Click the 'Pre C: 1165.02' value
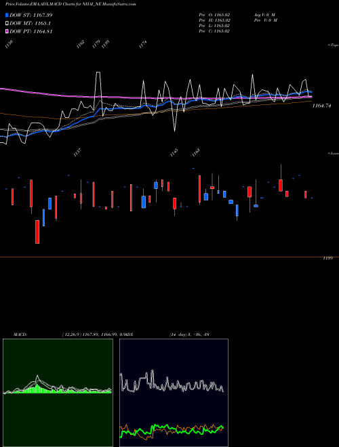339x447 pixels. (214, 31)
